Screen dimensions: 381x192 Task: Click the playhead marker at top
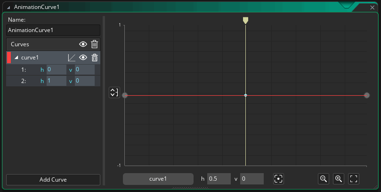tap(245, 20)
